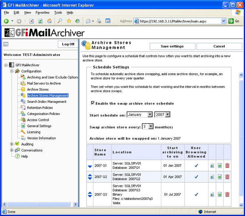The width and height of the screenshot is (245, 216).
Task: Click the Save settings button
Action: pyautogui.click(x=172, y=46)
